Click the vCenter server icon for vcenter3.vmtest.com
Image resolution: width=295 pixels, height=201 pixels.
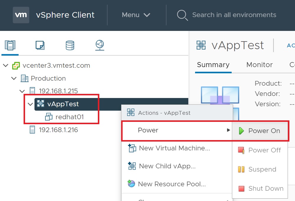pos(16,66)
